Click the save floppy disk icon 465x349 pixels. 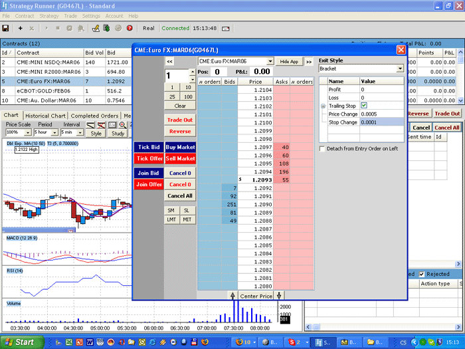pyautogui.click(x=5, y=29)
